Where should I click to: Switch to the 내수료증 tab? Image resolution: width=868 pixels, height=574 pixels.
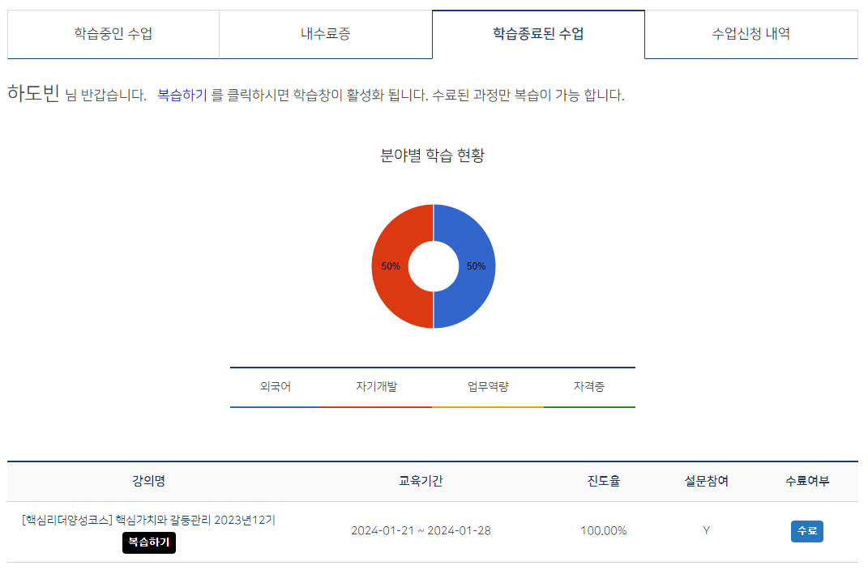[x=326, y=34]
